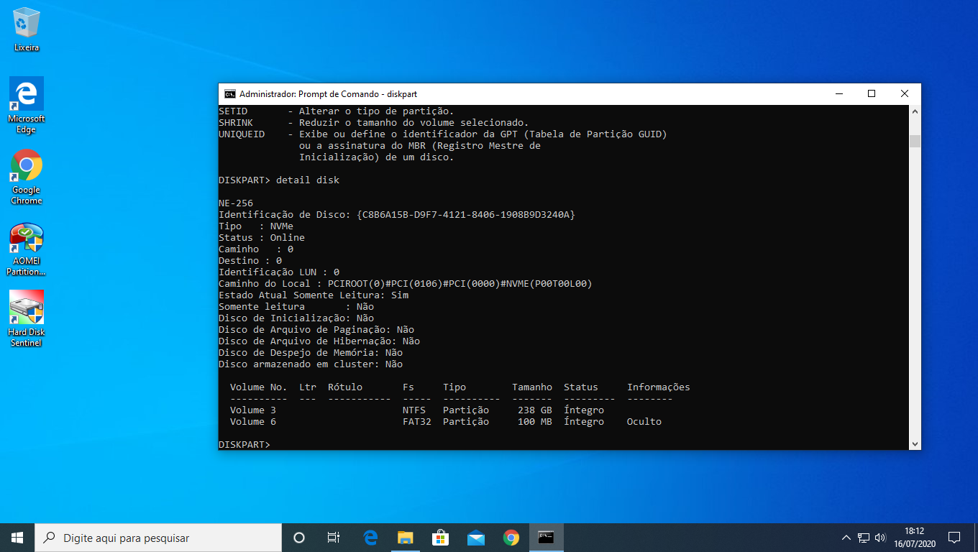This screenshot has height=552, width=978.
Task: Click the 'Status : Online' line
Action: (262, 238)
